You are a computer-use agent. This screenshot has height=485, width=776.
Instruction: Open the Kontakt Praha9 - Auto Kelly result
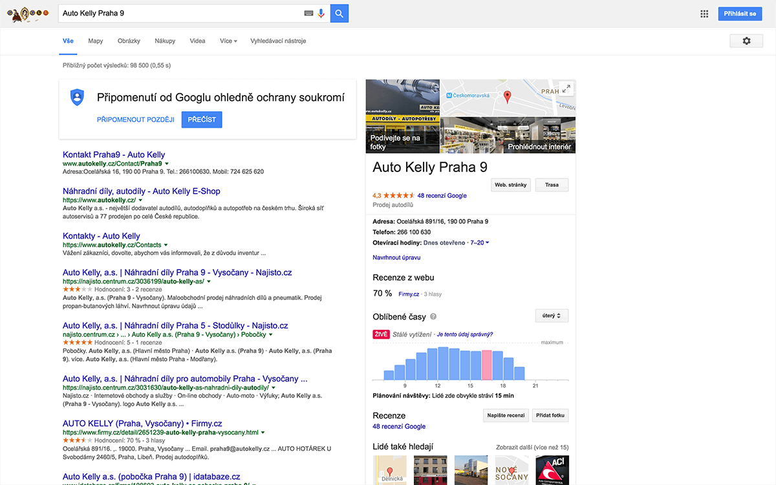[114, 155]
